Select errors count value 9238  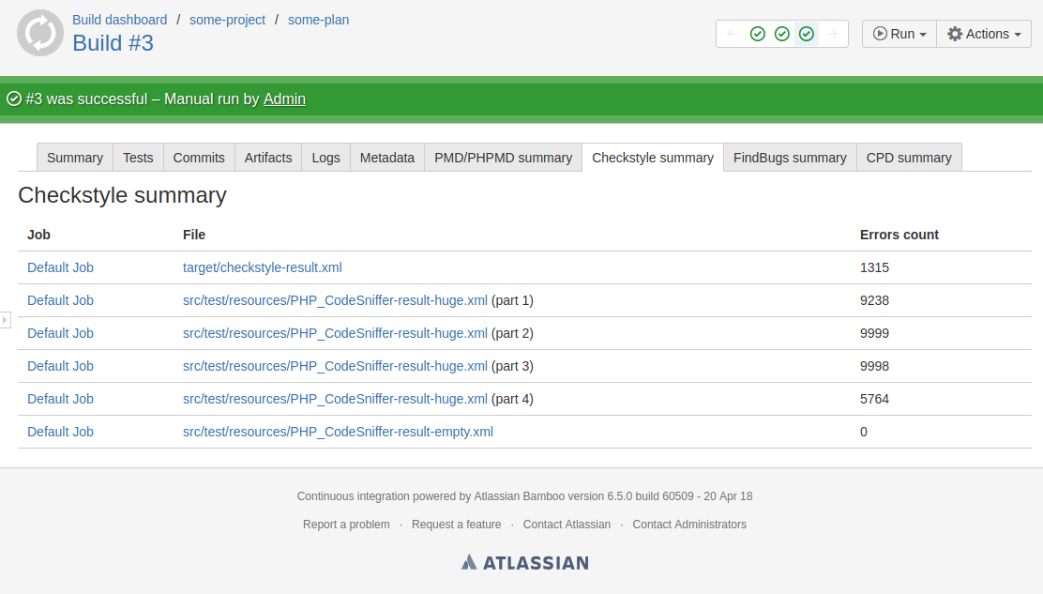(x=875, y=300)
